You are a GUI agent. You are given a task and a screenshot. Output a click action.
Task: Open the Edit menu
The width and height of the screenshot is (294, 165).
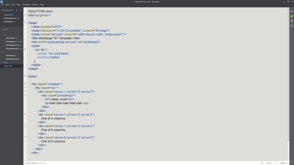click(7, 5)
